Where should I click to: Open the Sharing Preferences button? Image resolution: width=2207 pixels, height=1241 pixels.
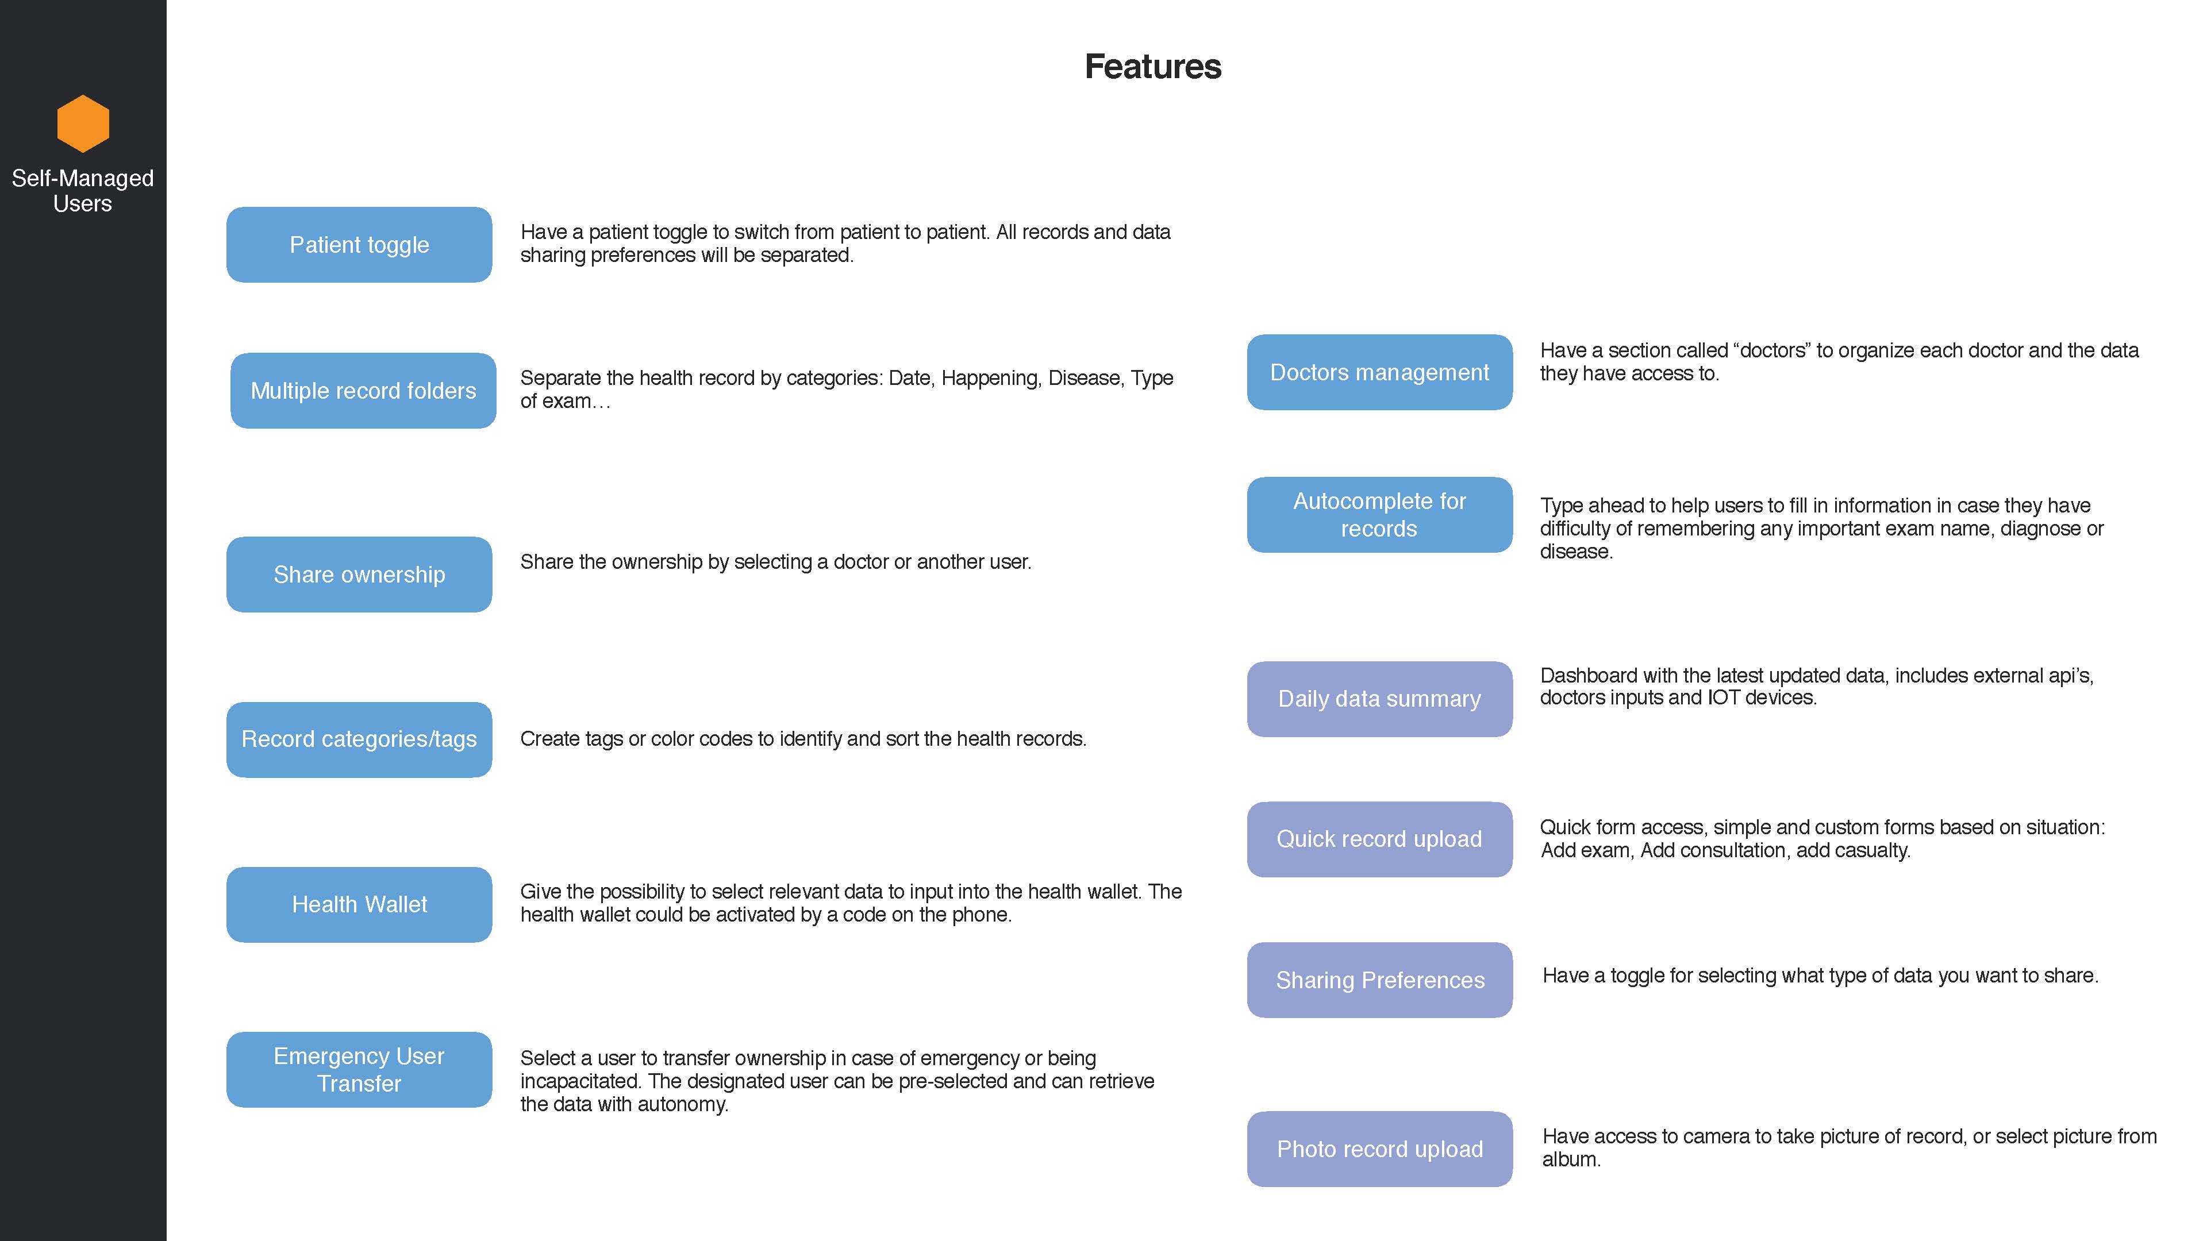[1379, 980]
